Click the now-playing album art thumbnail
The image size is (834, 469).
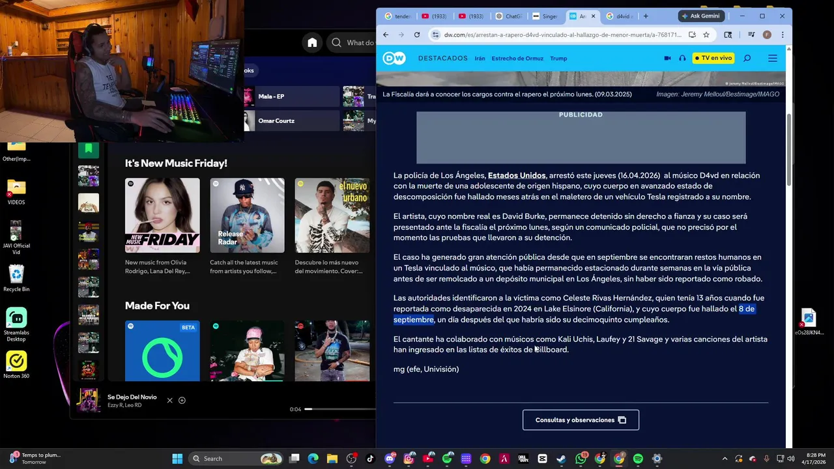coord(88,401)
